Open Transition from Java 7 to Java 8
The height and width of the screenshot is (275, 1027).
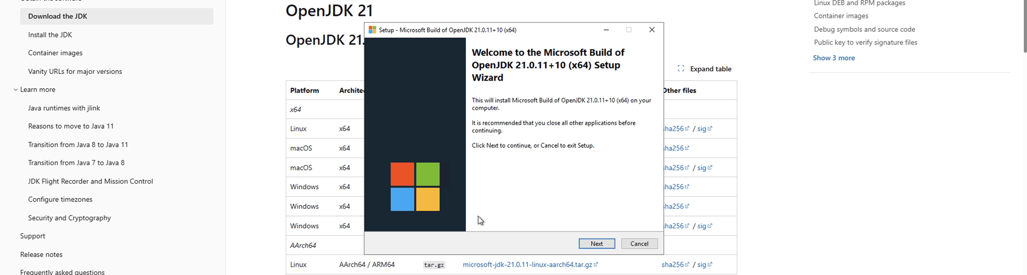pos(76,163)
